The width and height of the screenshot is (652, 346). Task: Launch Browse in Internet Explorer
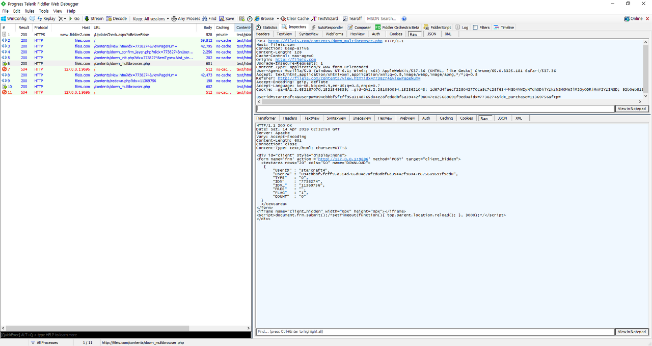(x=264, y=18)
